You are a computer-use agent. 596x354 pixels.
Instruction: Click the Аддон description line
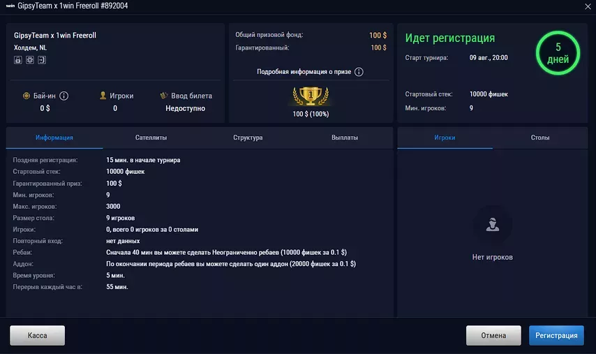[x=231, y=264]
